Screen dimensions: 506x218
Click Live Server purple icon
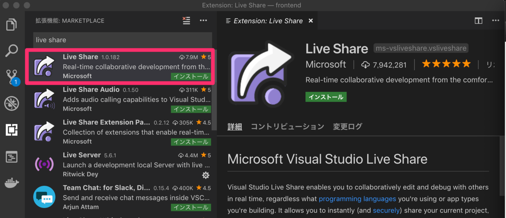(45, 165)
